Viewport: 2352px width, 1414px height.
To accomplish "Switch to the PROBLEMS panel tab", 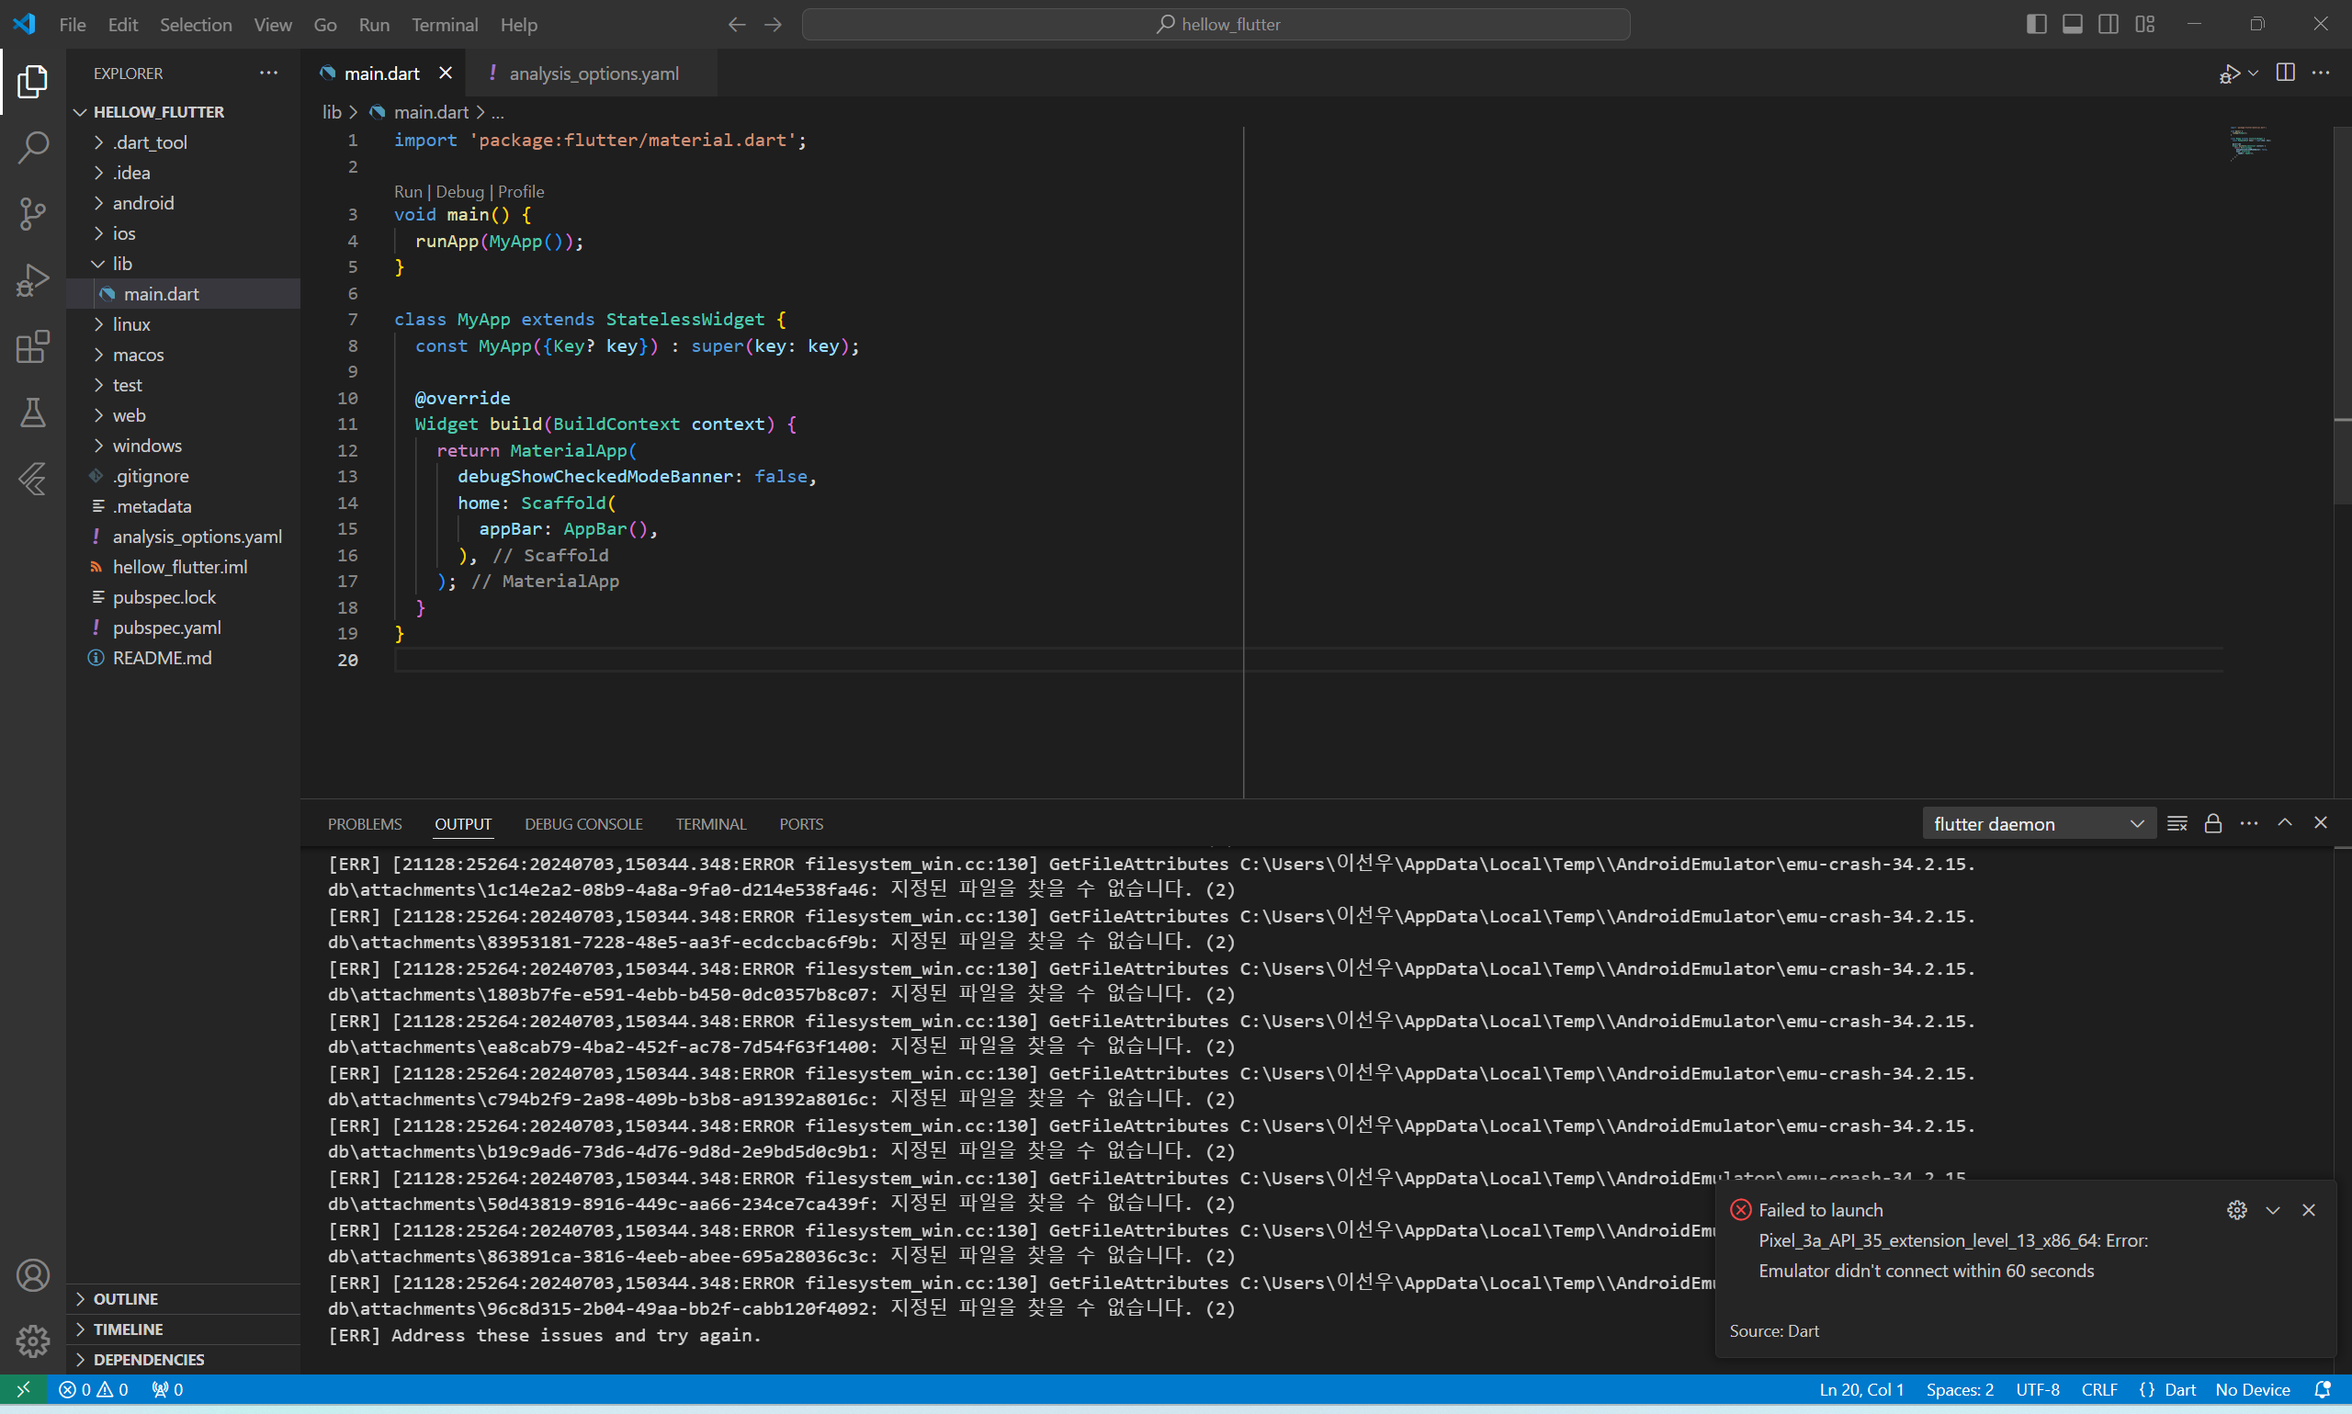I will 365,824.
